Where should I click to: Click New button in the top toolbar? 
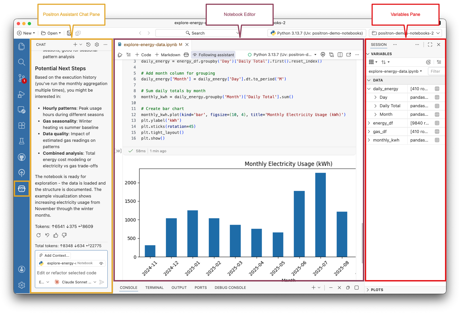coord(26,33)
